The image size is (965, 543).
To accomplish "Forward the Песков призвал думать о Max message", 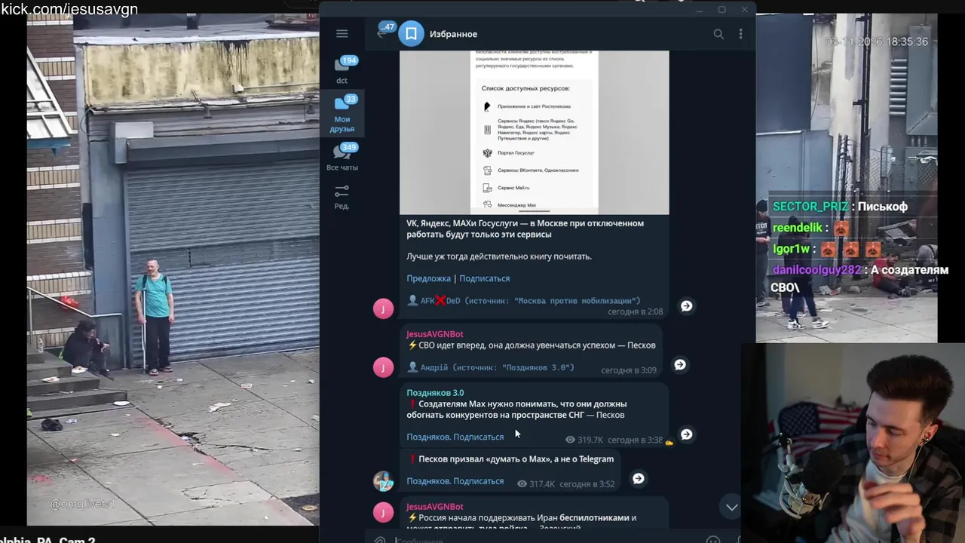I will (638, 478).
